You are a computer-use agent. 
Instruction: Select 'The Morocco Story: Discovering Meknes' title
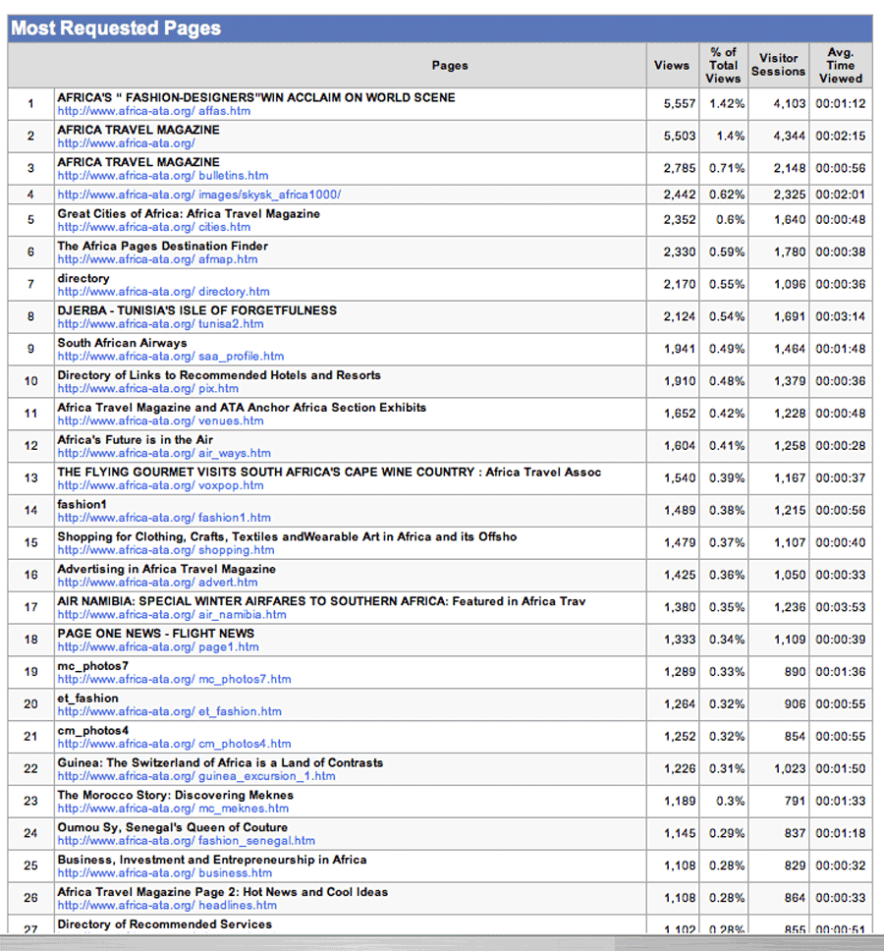pyautogui.click(x=175, y=795)
